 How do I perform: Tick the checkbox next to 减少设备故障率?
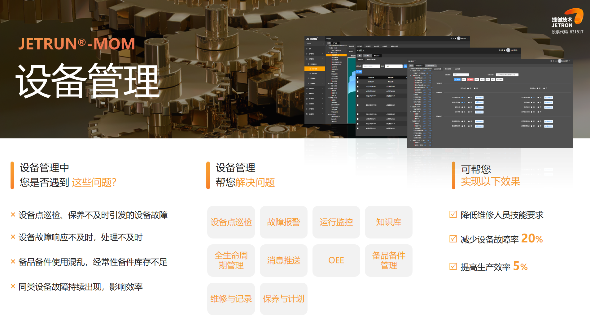[x=453, y=239]
